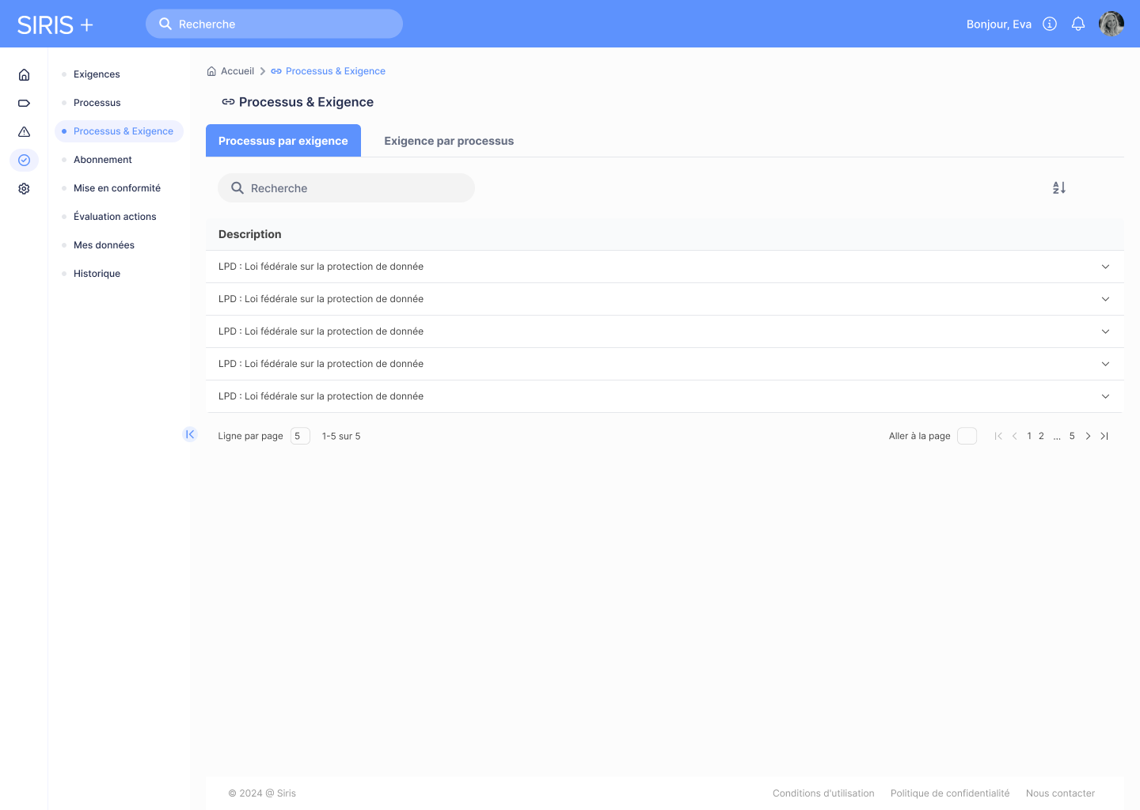Click the home icon in left rail
Viewport: 1140px width, 810px height.
[x=24, y=74]
